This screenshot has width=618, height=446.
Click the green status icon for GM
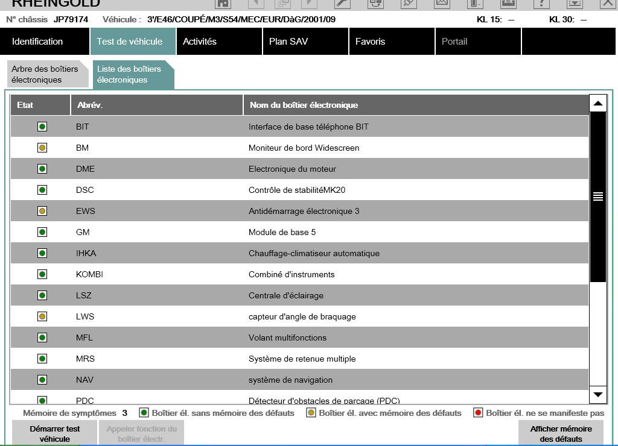coord(42,232)
